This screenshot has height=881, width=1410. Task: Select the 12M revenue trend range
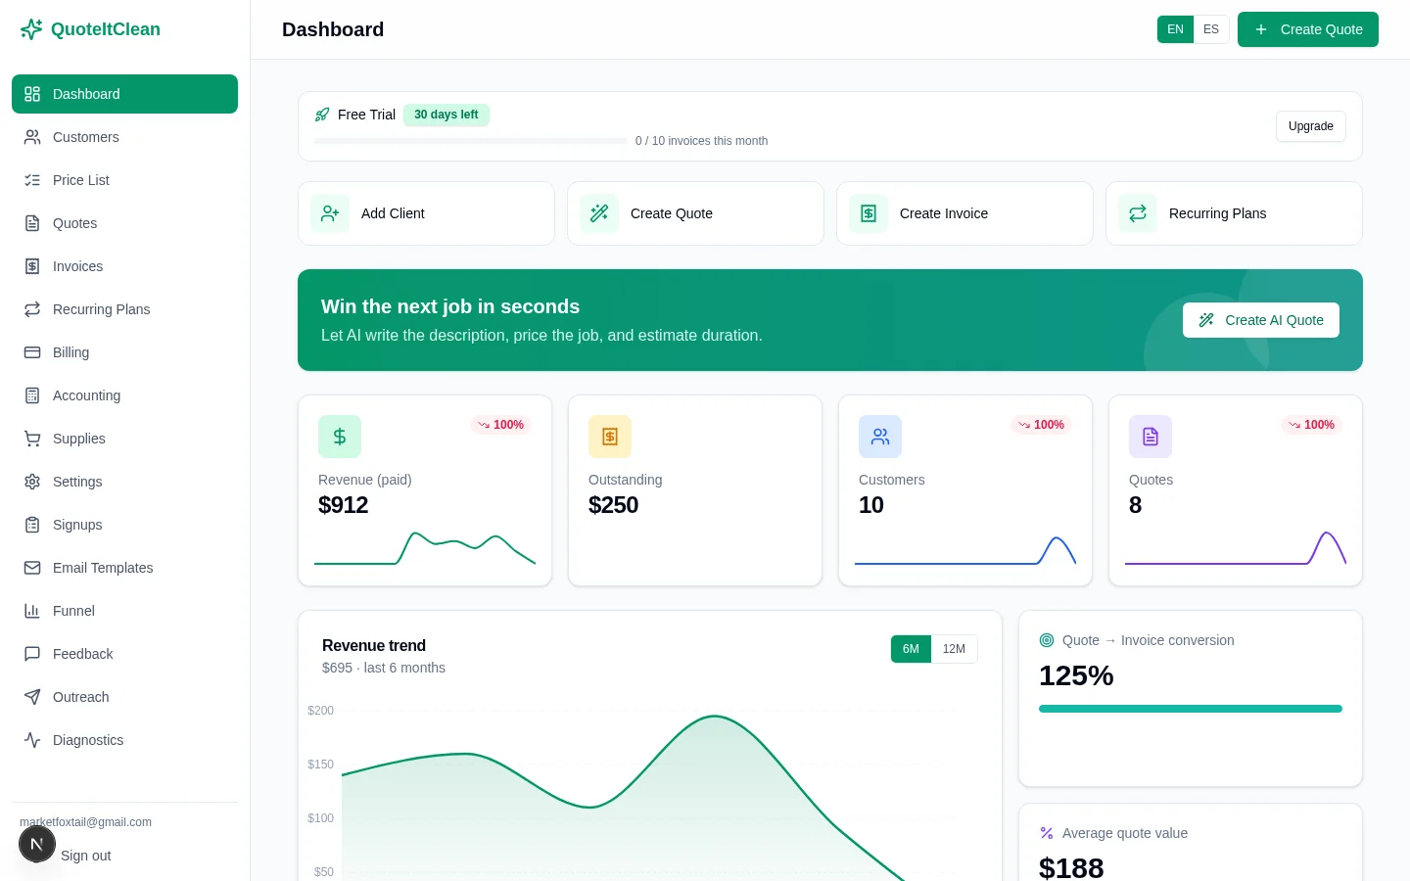[x=954, y=649]
